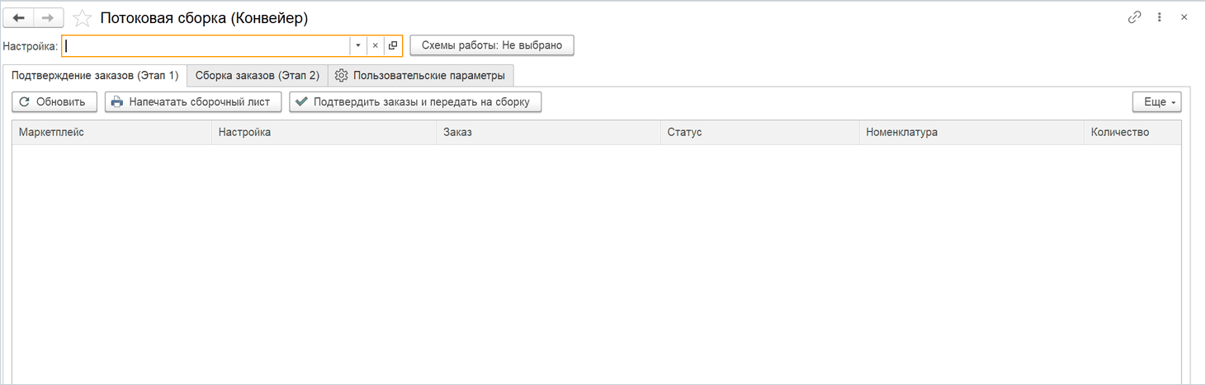
Task: Click Схемы работы: Не выбрано button
Action: coord(492,45)
